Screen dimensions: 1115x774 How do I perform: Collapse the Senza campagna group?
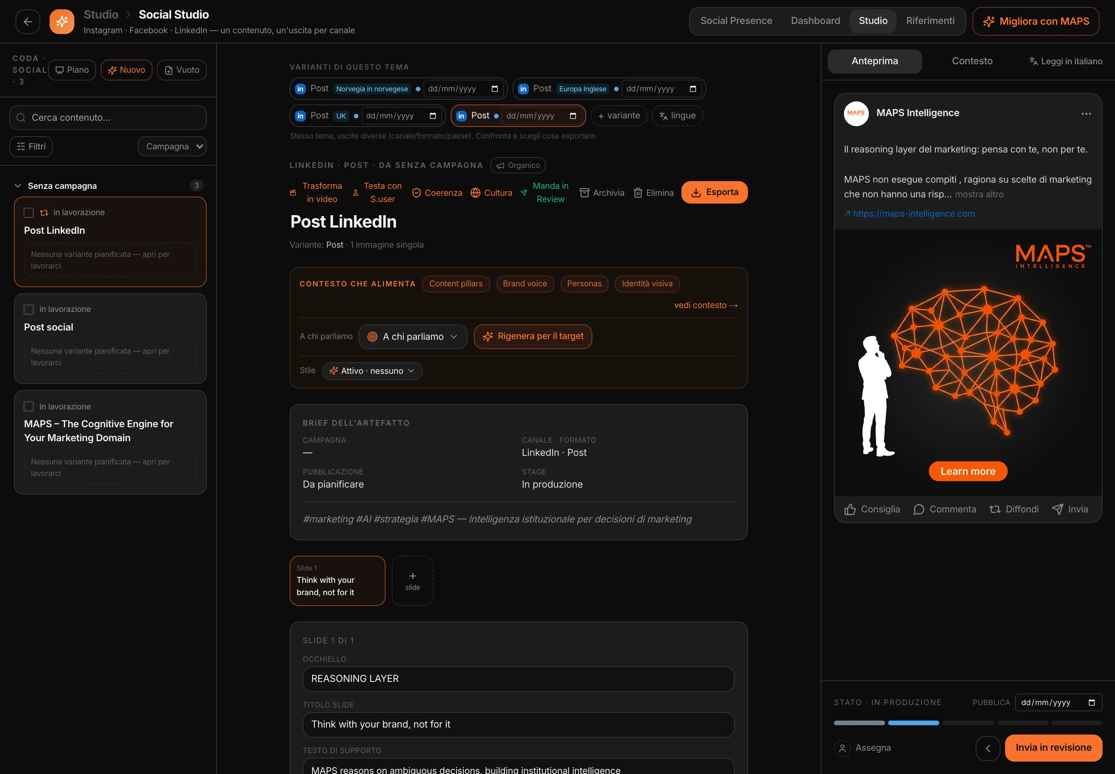tap(18, 186)
